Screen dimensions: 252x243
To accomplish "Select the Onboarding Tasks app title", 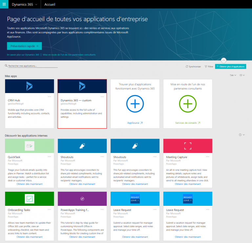I will pyautogui.click(x=19, y=210).
